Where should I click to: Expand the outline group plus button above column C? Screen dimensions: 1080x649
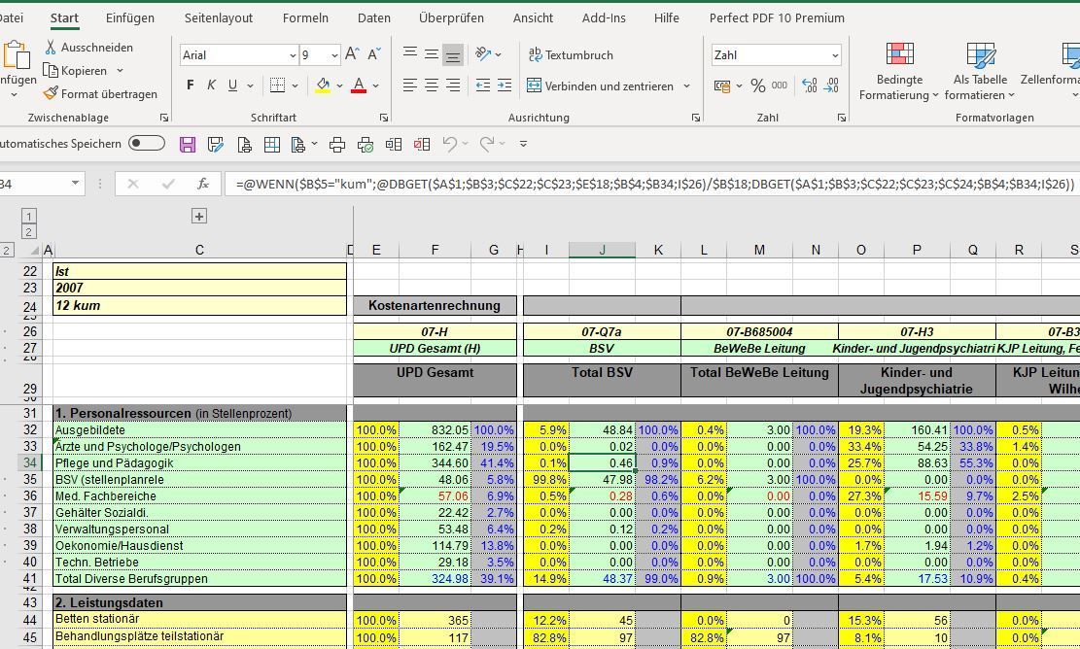(x=198, y=216)
